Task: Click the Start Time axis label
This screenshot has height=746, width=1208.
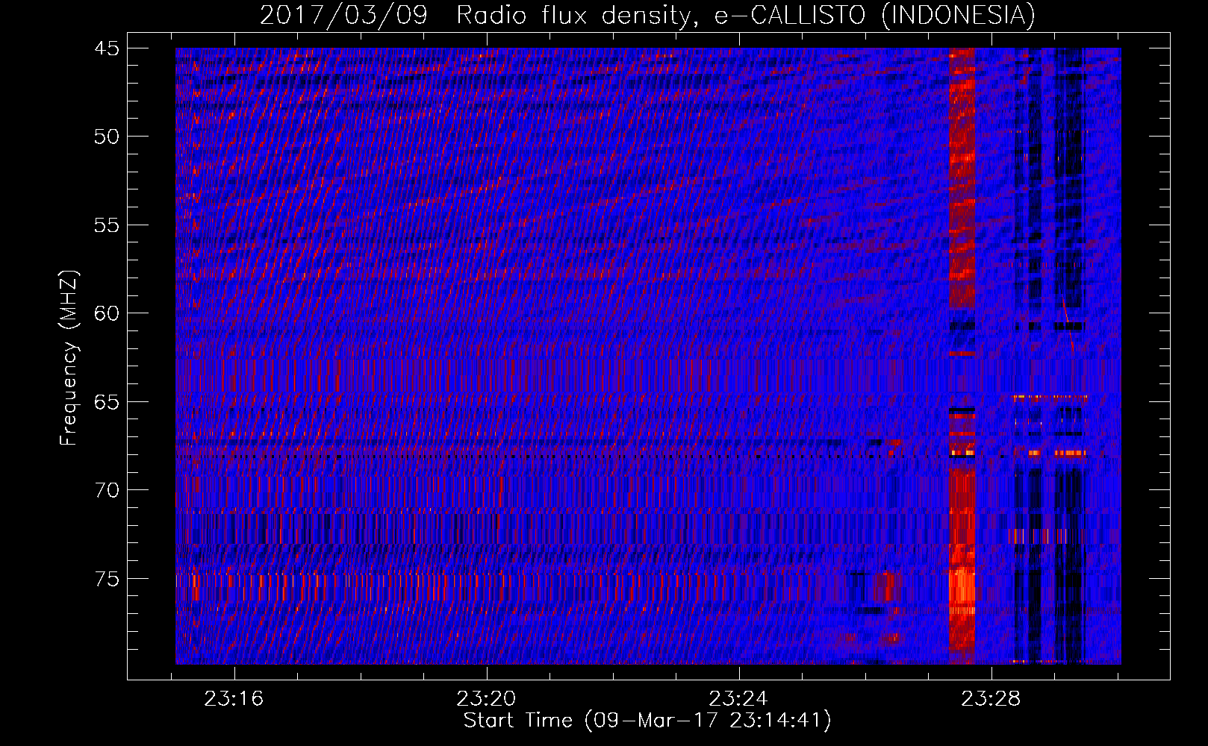Action: click(x=647, y=721)
